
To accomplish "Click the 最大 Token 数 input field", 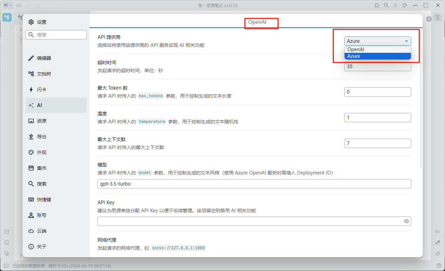I will point(377,92).
